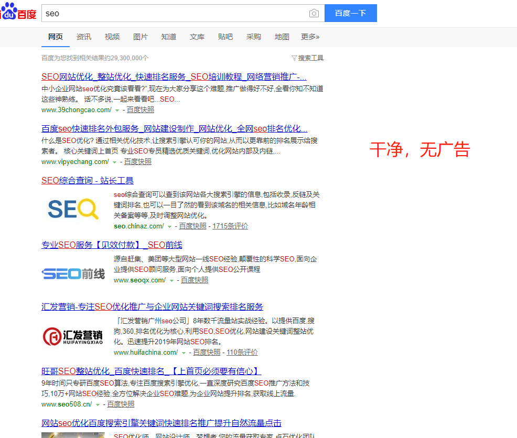The height and width of the screenshot is (438, 517).
Task: Open the SEO网站优化_整站优化 result title
Action: 174,77
